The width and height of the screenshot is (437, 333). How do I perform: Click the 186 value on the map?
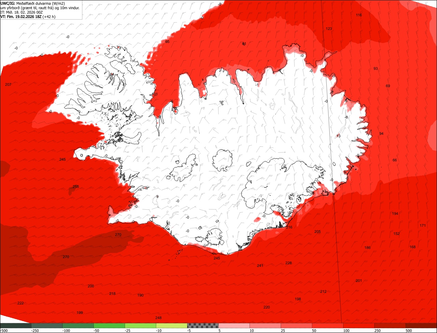coord(367,248)
